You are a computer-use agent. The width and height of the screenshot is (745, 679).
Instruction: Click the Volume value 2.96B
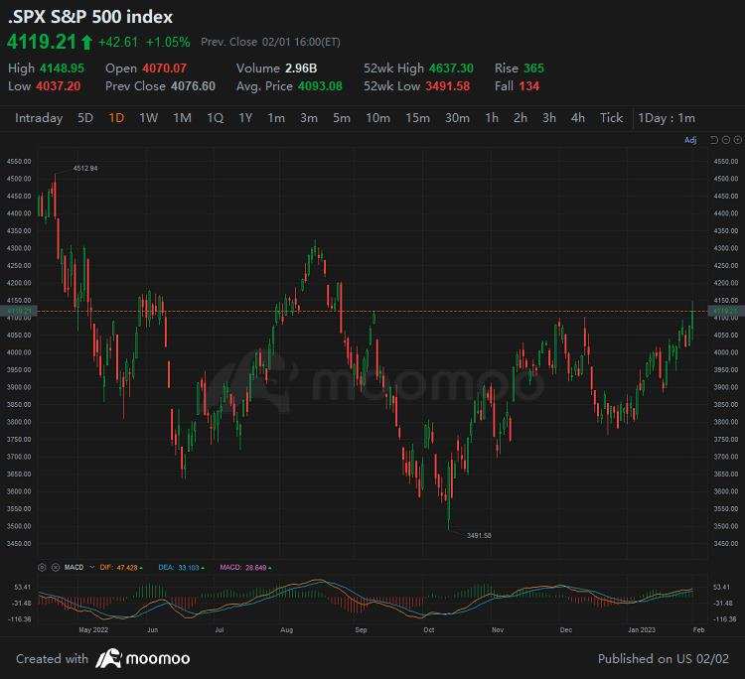(x=301, y=68)
